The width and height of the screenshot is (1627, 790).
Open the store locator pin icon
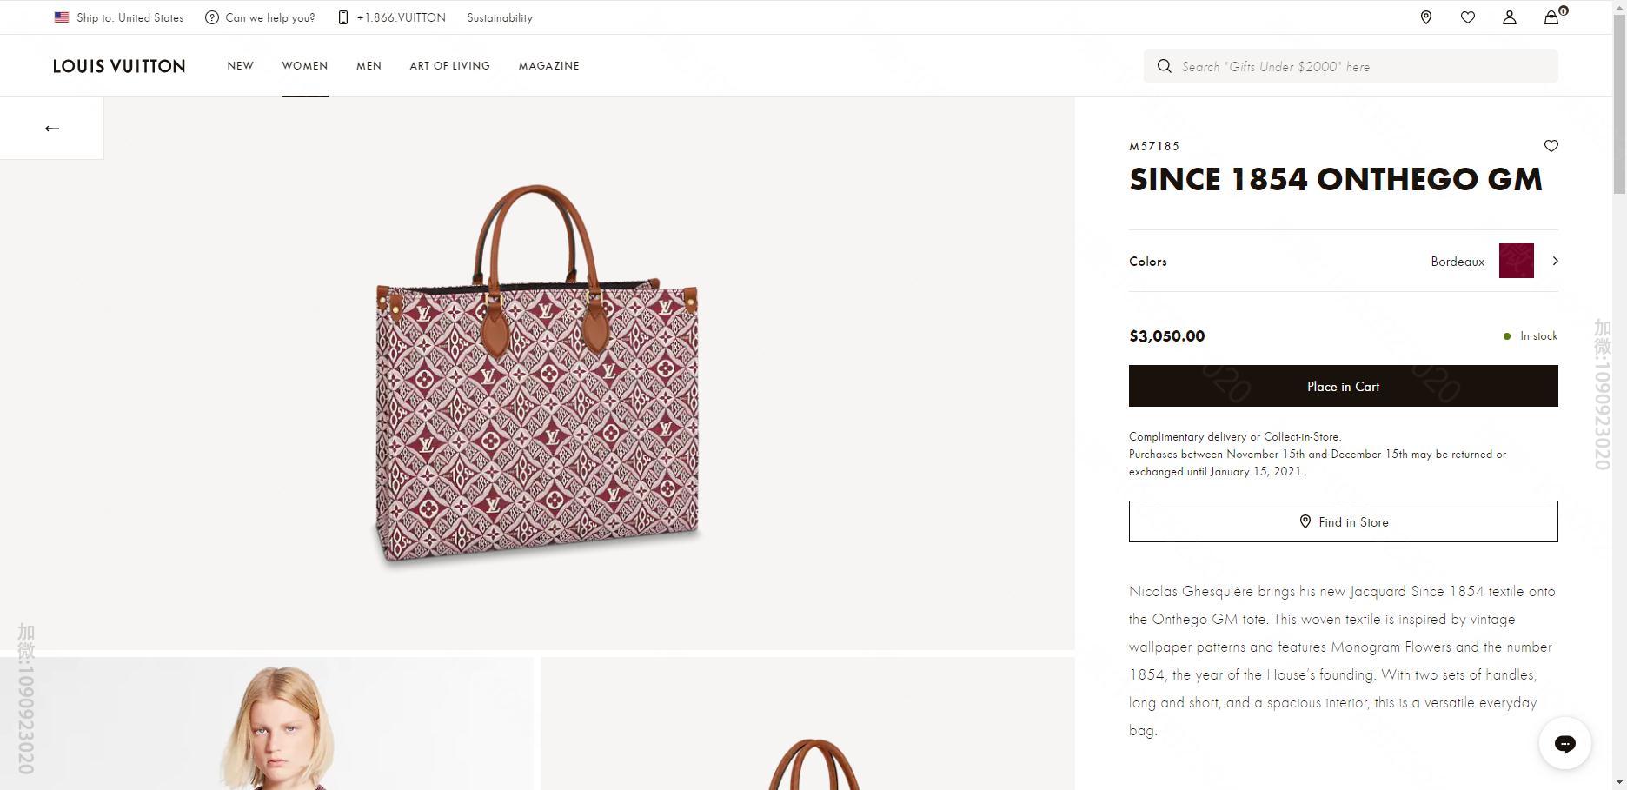click(x=1425, y=17)
